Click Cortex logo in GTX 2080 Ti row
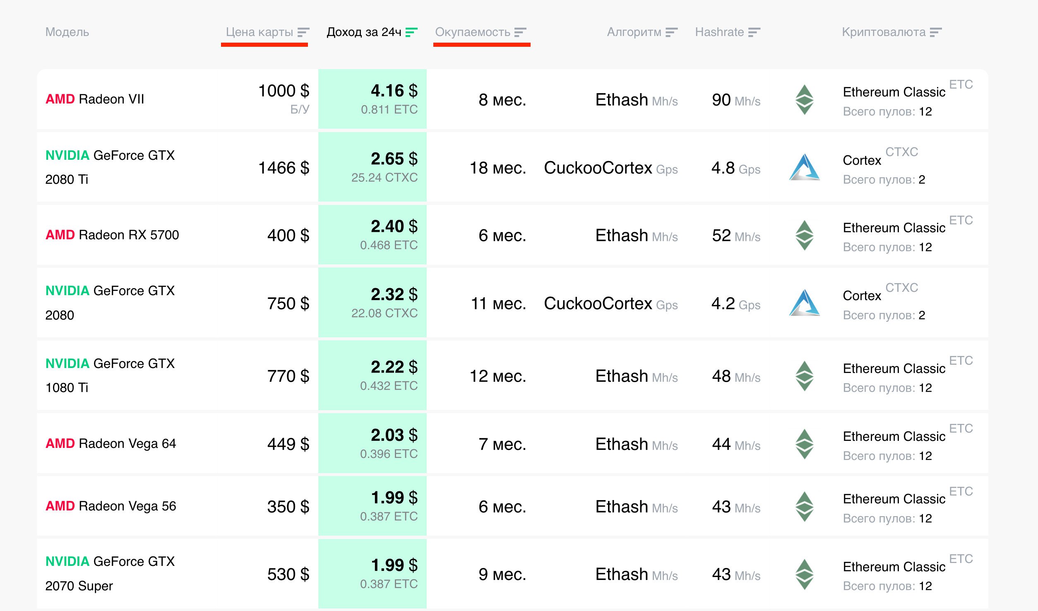Viewport: 1038px width, 611px height. pos(804,167)
